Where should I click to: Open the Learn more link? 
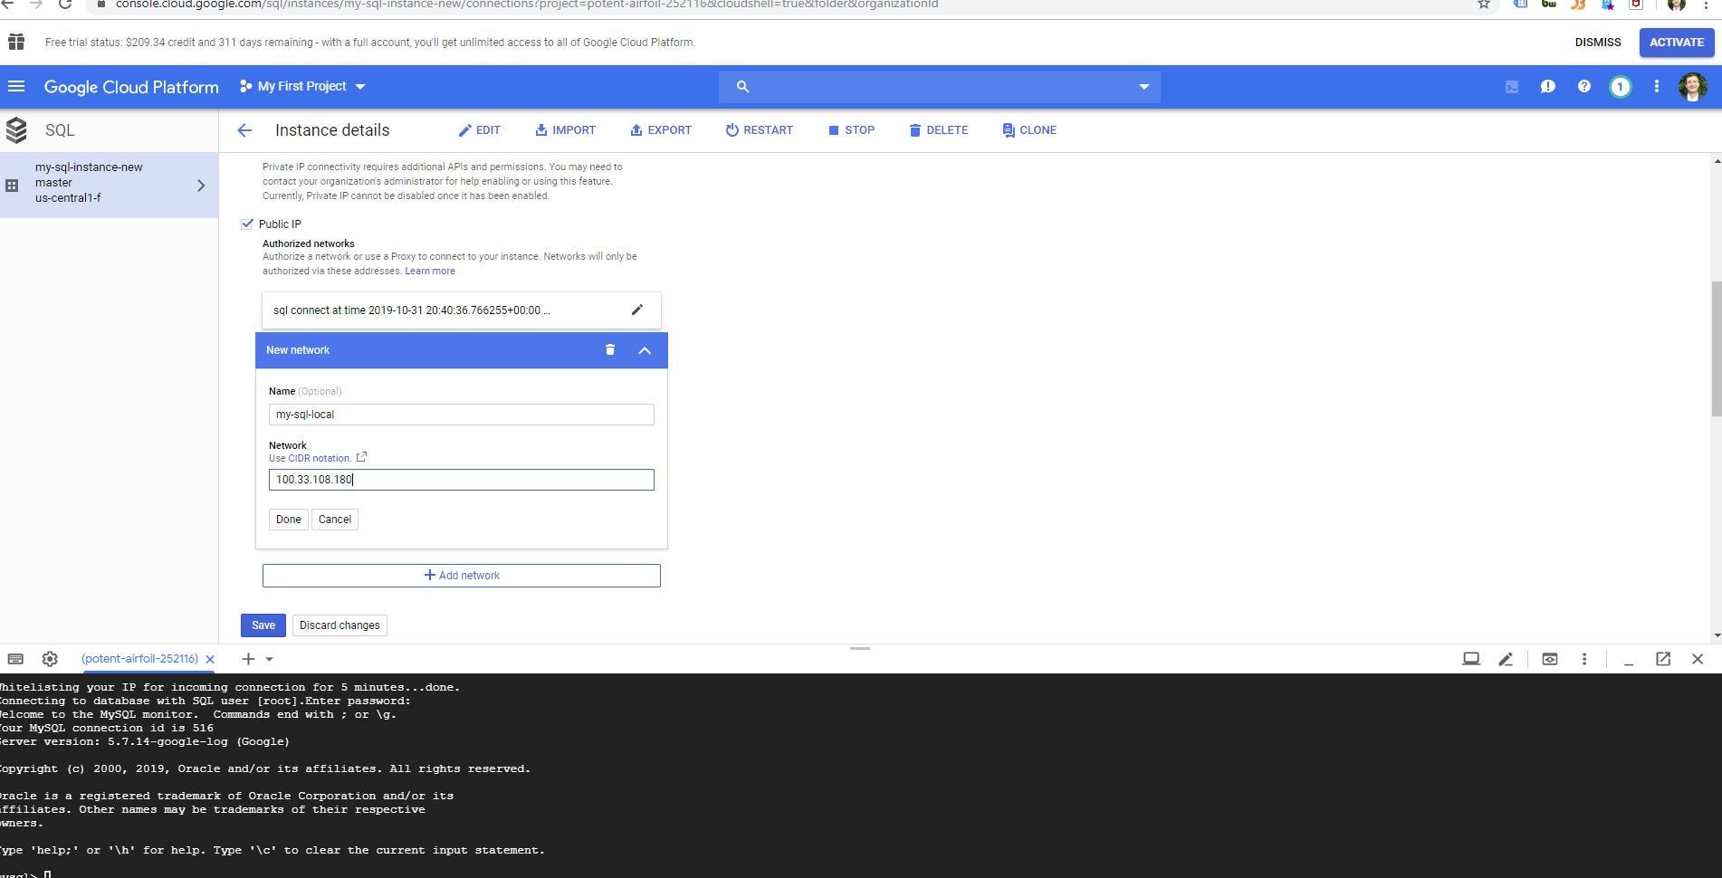(430, 271)
